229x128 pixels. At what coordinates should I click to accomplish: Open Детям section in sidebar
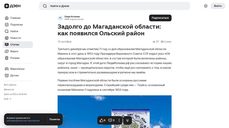14,76
